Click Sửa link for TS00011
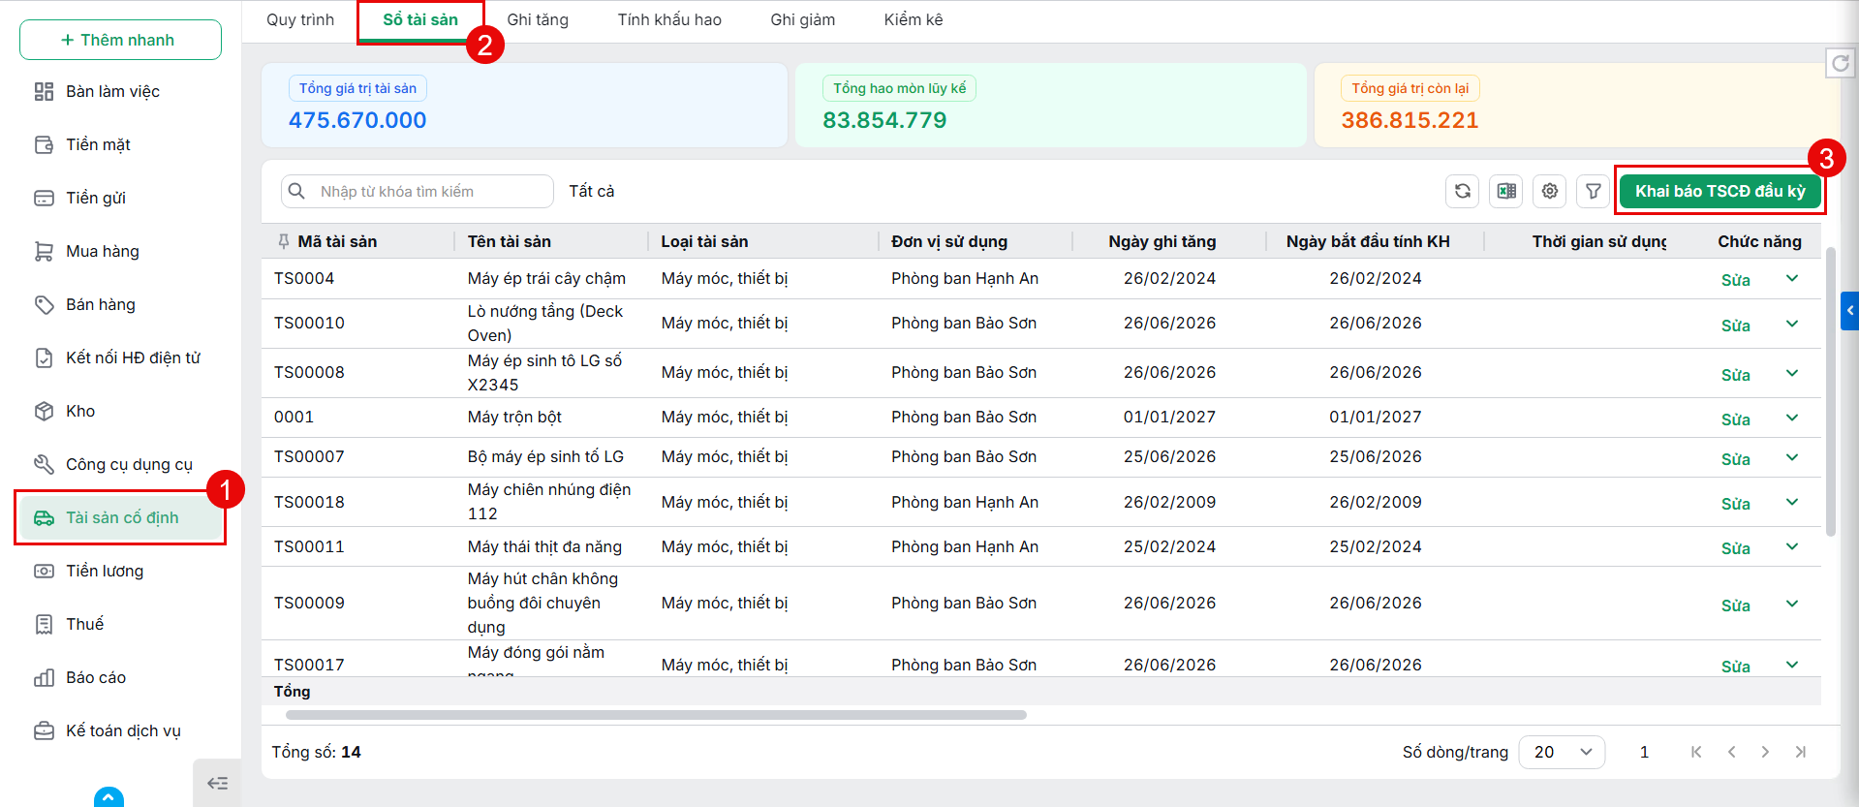This screenshot has height=807, width=1859. tap(1735, 548)
